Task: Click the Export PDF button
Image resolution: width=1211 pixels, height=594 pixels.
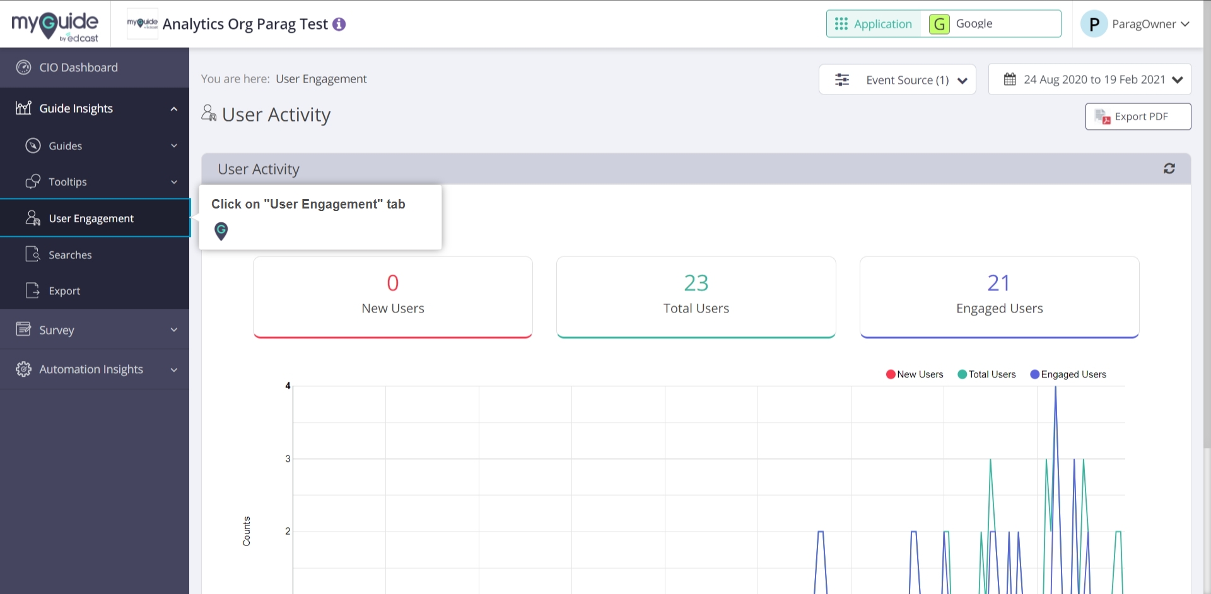Action: [1138, 117]
